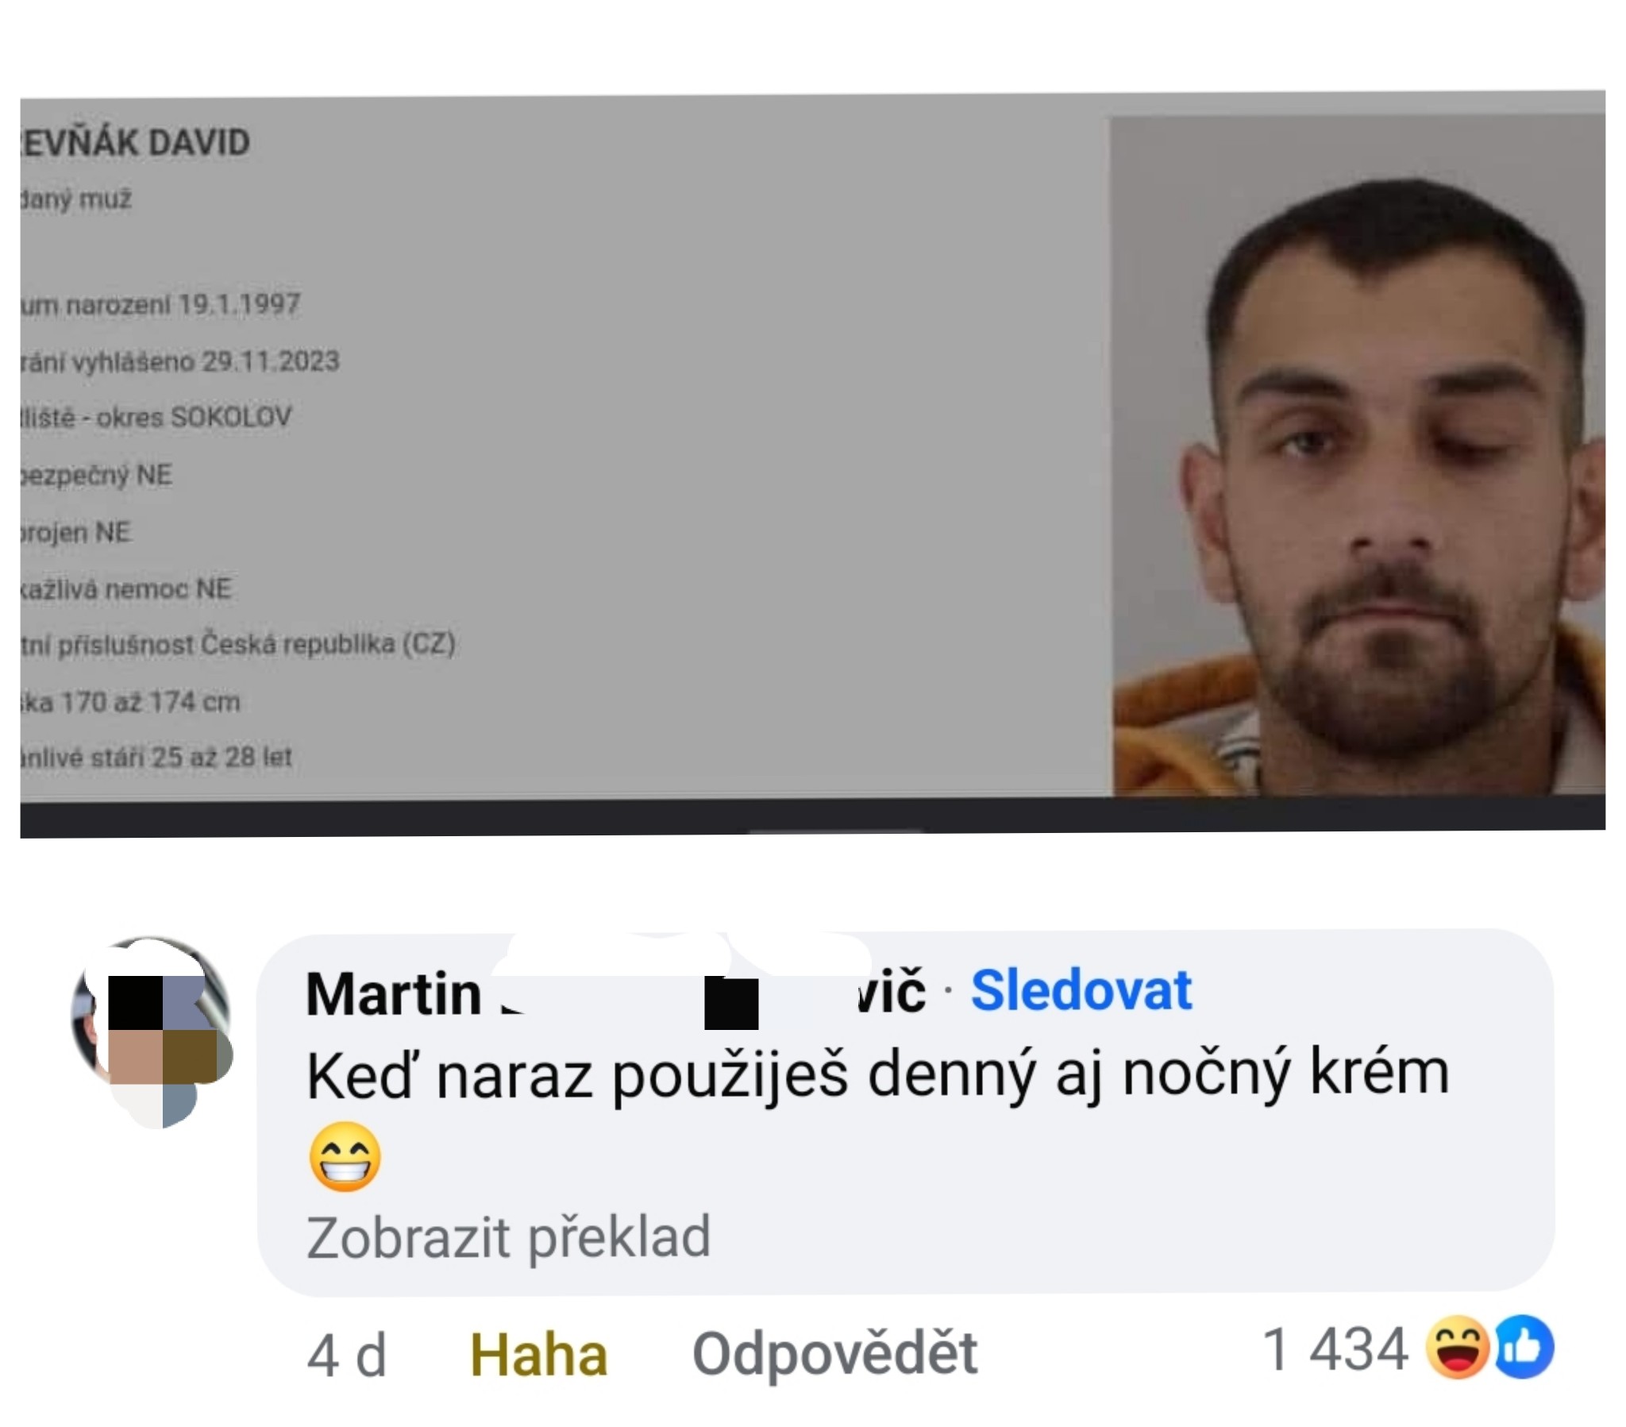The image size is (1626, 1427).
Task: Follow the commenter via Sledovat
Action: coord(1081,990)
